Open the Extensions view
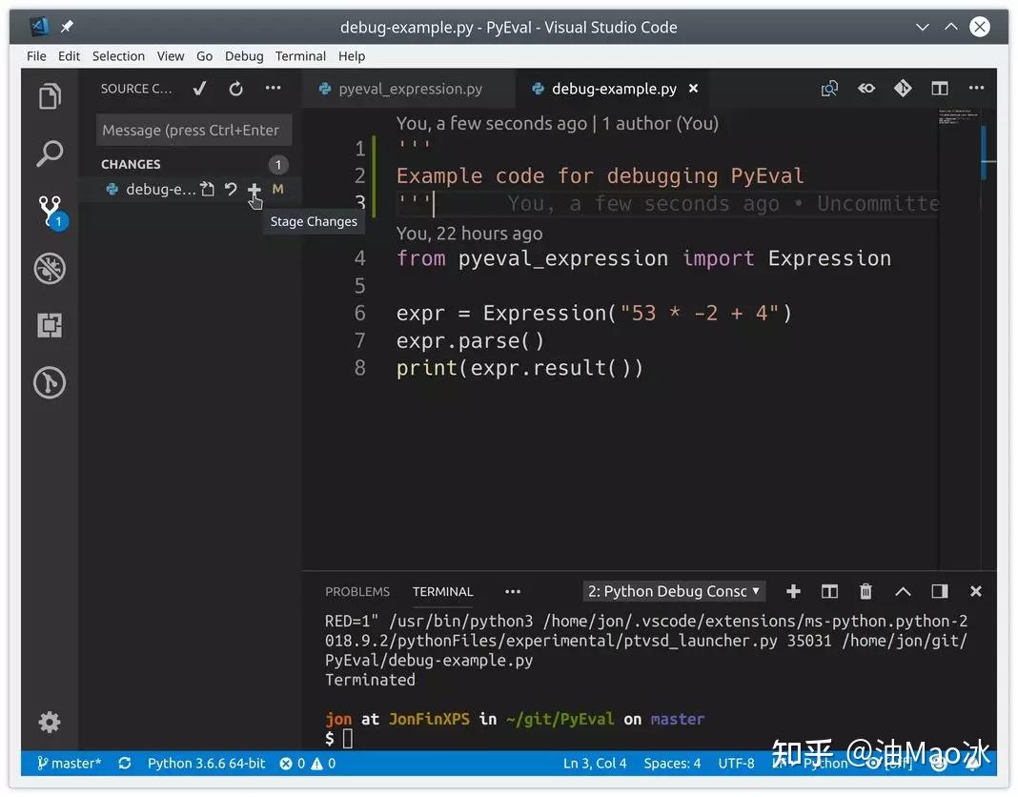 pos(50,325)
